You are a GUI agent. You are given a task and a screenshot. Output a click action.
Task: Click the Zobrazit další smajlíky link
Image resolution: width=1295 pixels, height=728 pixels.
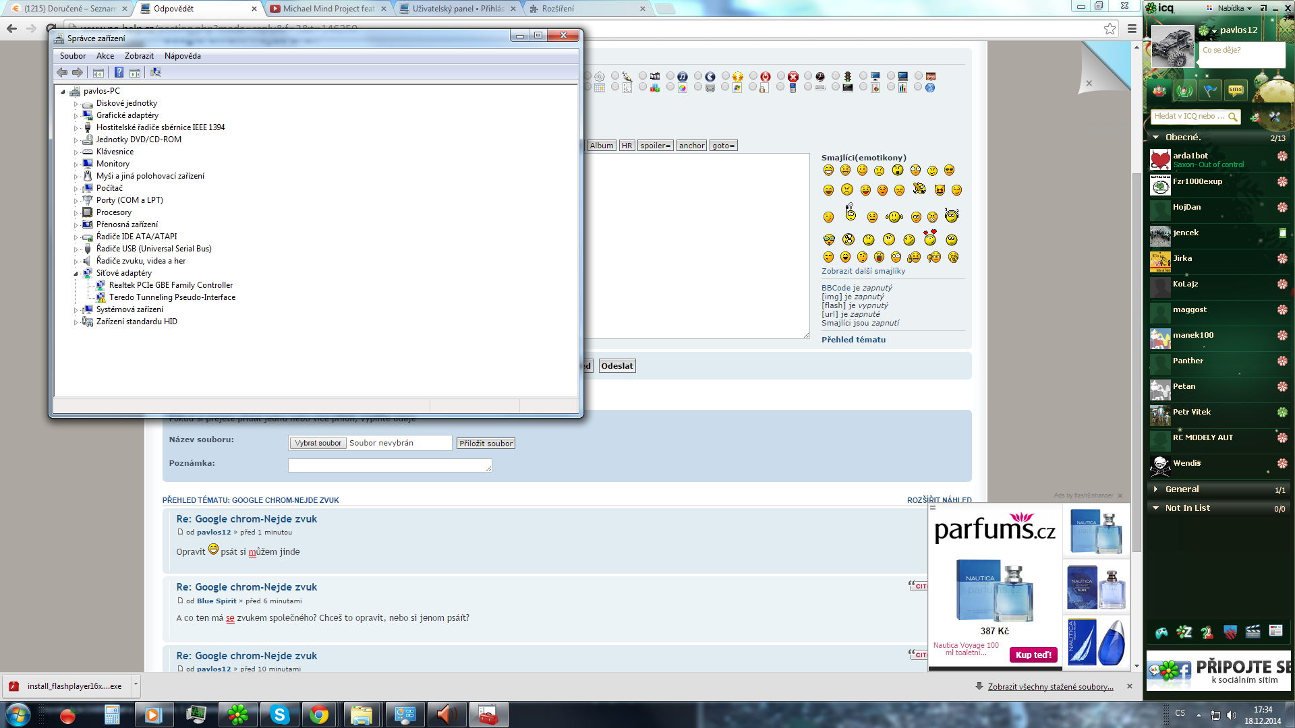pyautogui.click(x=863, y=271)
